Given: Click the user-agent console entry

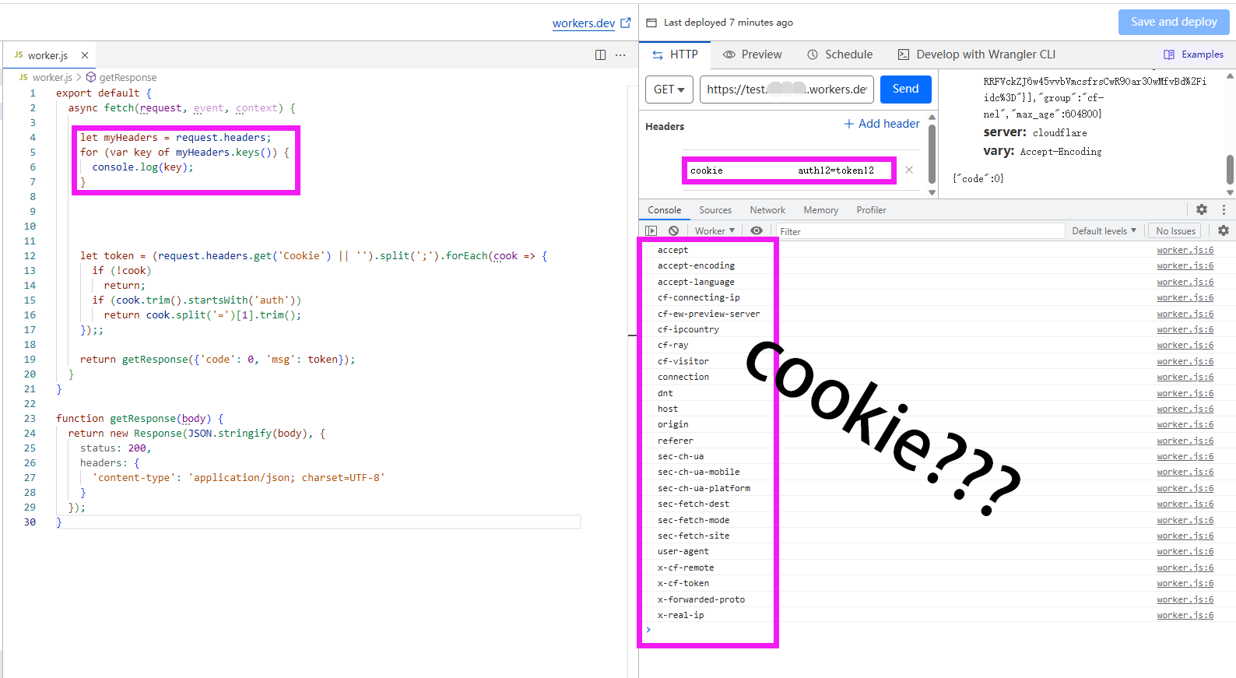Looking at the screenshot, I should pos(683,551).
